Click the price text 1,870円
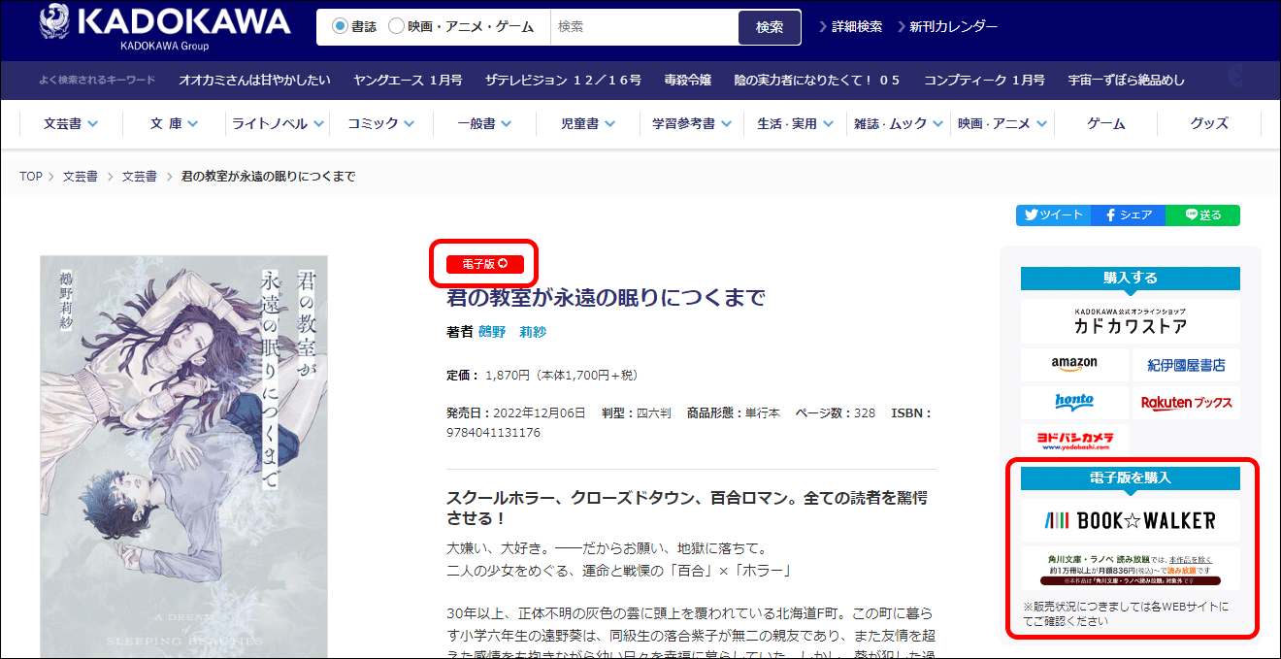The image size is (1281, 659). (508, 375)
